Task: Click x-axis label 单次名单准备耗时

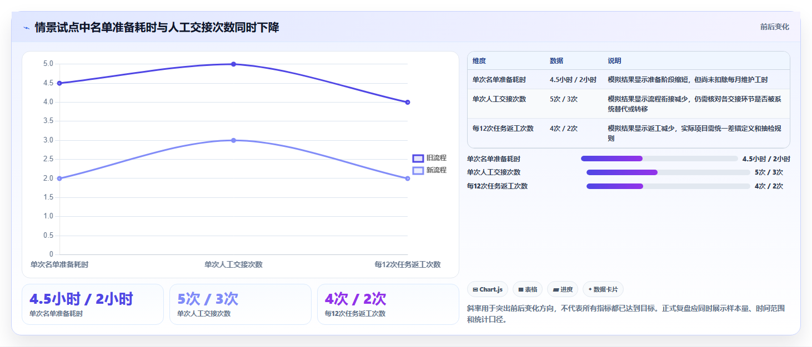Action: pyautogui.click(x=59, y=265)
